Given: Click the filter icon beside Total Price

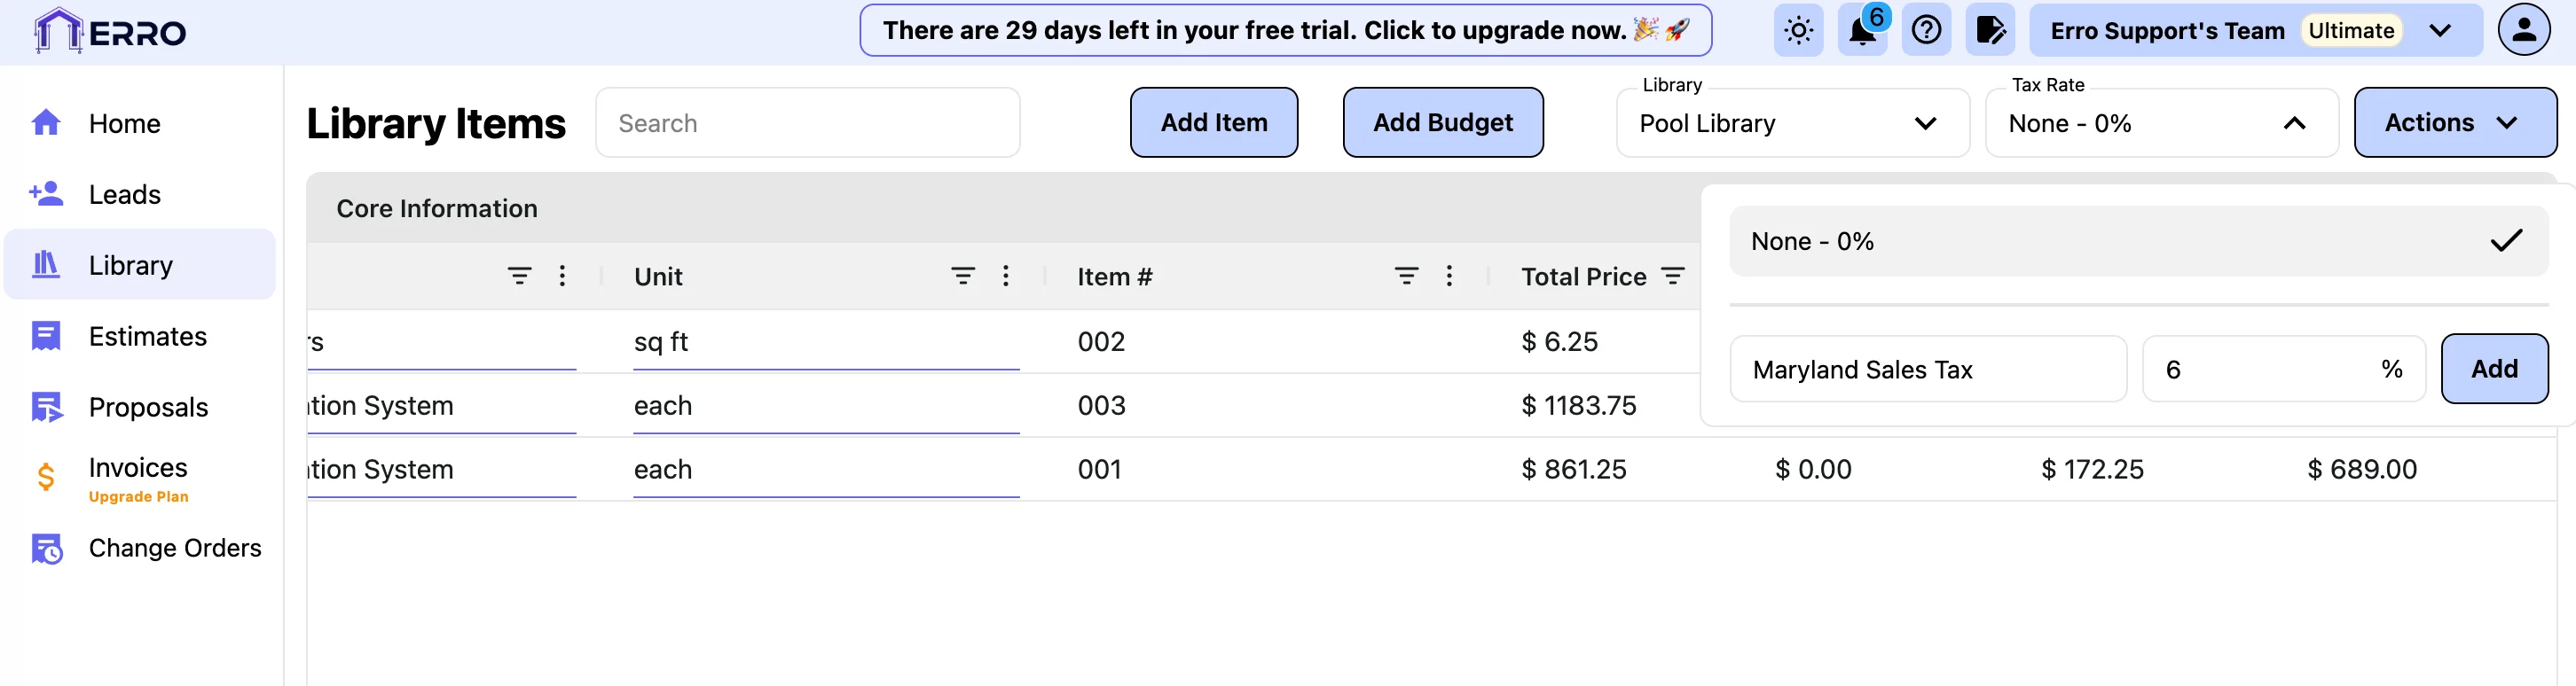Looking at the screenshot, I should (x=1673, y=277).
